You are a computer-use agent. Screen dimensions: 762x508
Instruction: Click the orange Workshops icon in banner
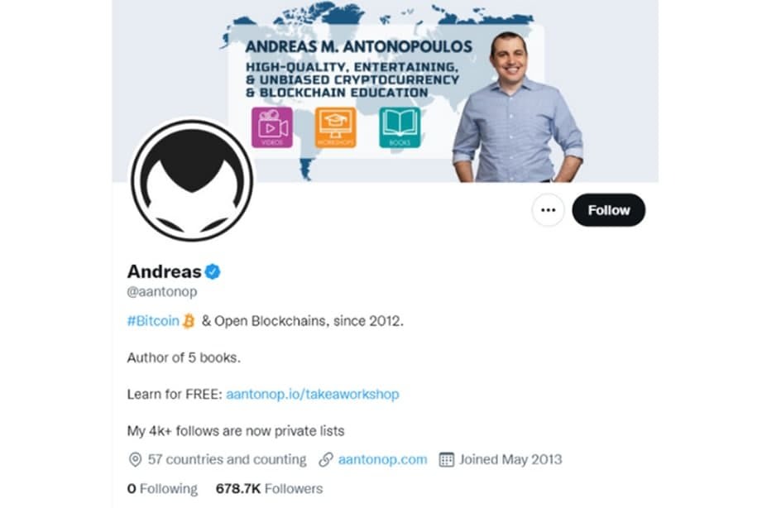click(335, 127)
